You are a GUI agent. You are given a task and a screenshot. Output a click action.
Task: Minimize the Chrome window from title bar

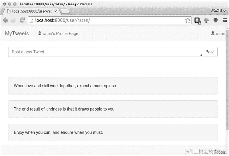coord(10,4)
